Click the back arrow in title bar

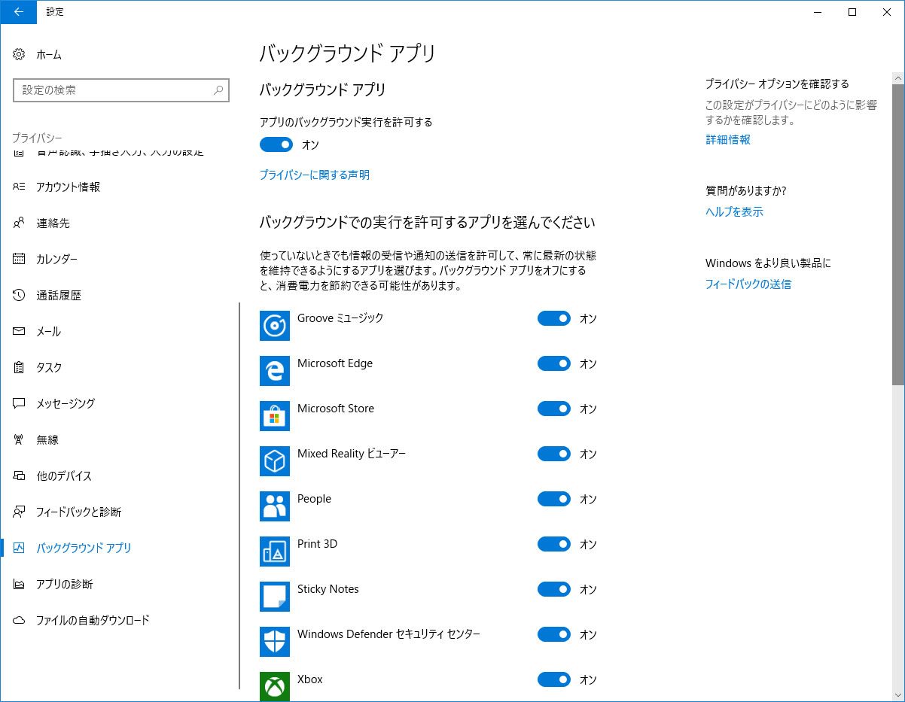point(19,12)
